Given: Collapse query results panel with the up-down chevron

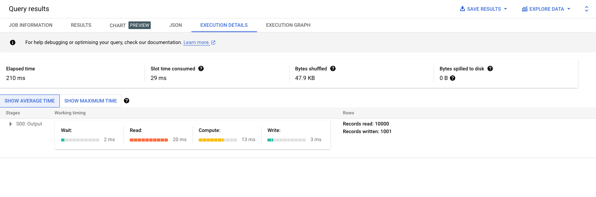Looking at the screenshot, I should (x=586, y=9).
